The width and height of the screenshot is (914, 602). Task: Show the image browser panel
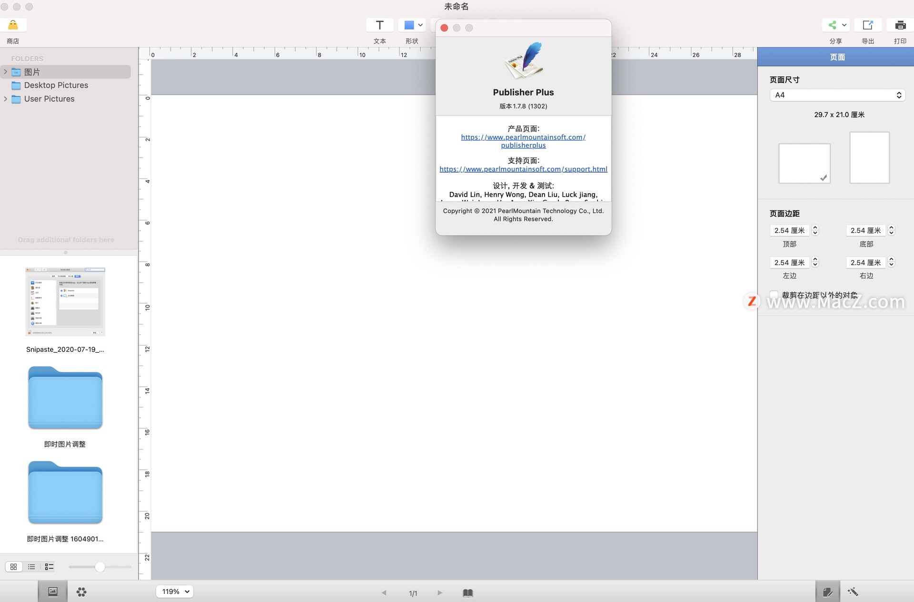click(x=53, y=592)
